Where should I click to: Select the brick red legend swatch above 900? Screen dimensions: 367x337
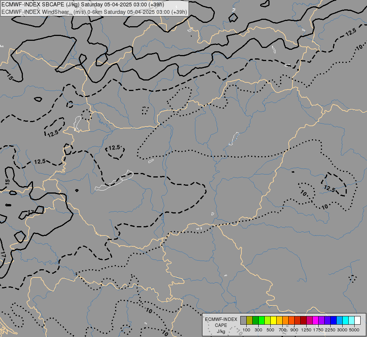[x=298, y=321]
